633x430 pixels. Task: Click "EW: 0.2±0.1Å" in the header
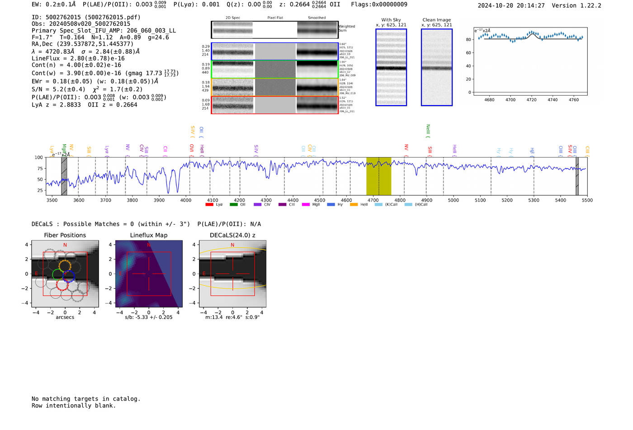point(54,5)
